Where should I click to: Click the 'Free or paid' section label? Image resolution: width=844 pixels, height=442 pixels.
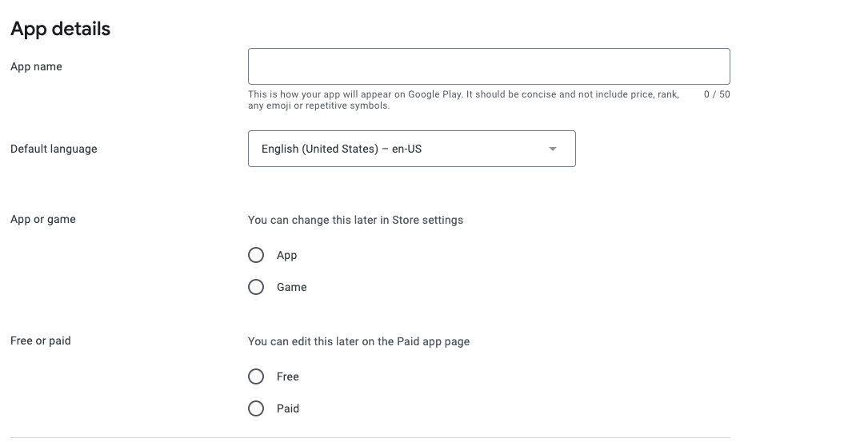coord(41,340)
